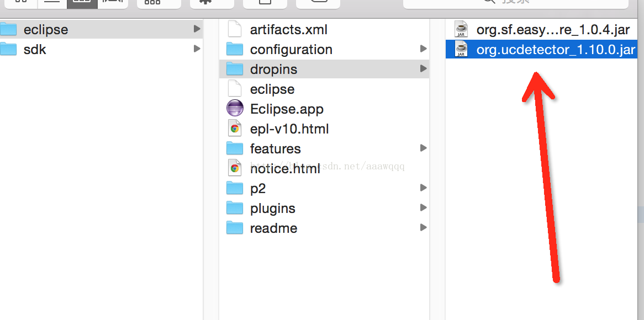The image size is (644, 320).
Task: Select the "dropins" folder name
Action: [273, 70]
